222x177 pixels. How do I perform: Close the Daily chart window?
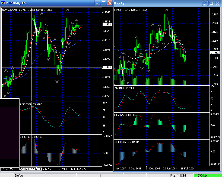218,3
